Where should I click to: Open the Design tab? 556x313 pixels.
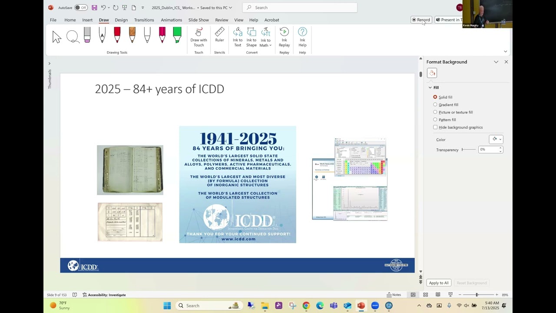pos(121,20)
